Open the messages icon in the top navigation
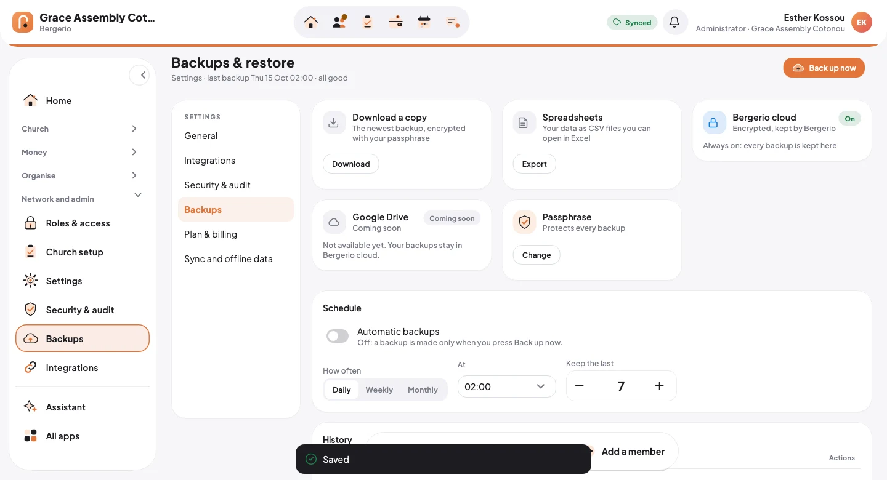The height and width of the screenshot is (480, 887). click(x=453, y=22)
